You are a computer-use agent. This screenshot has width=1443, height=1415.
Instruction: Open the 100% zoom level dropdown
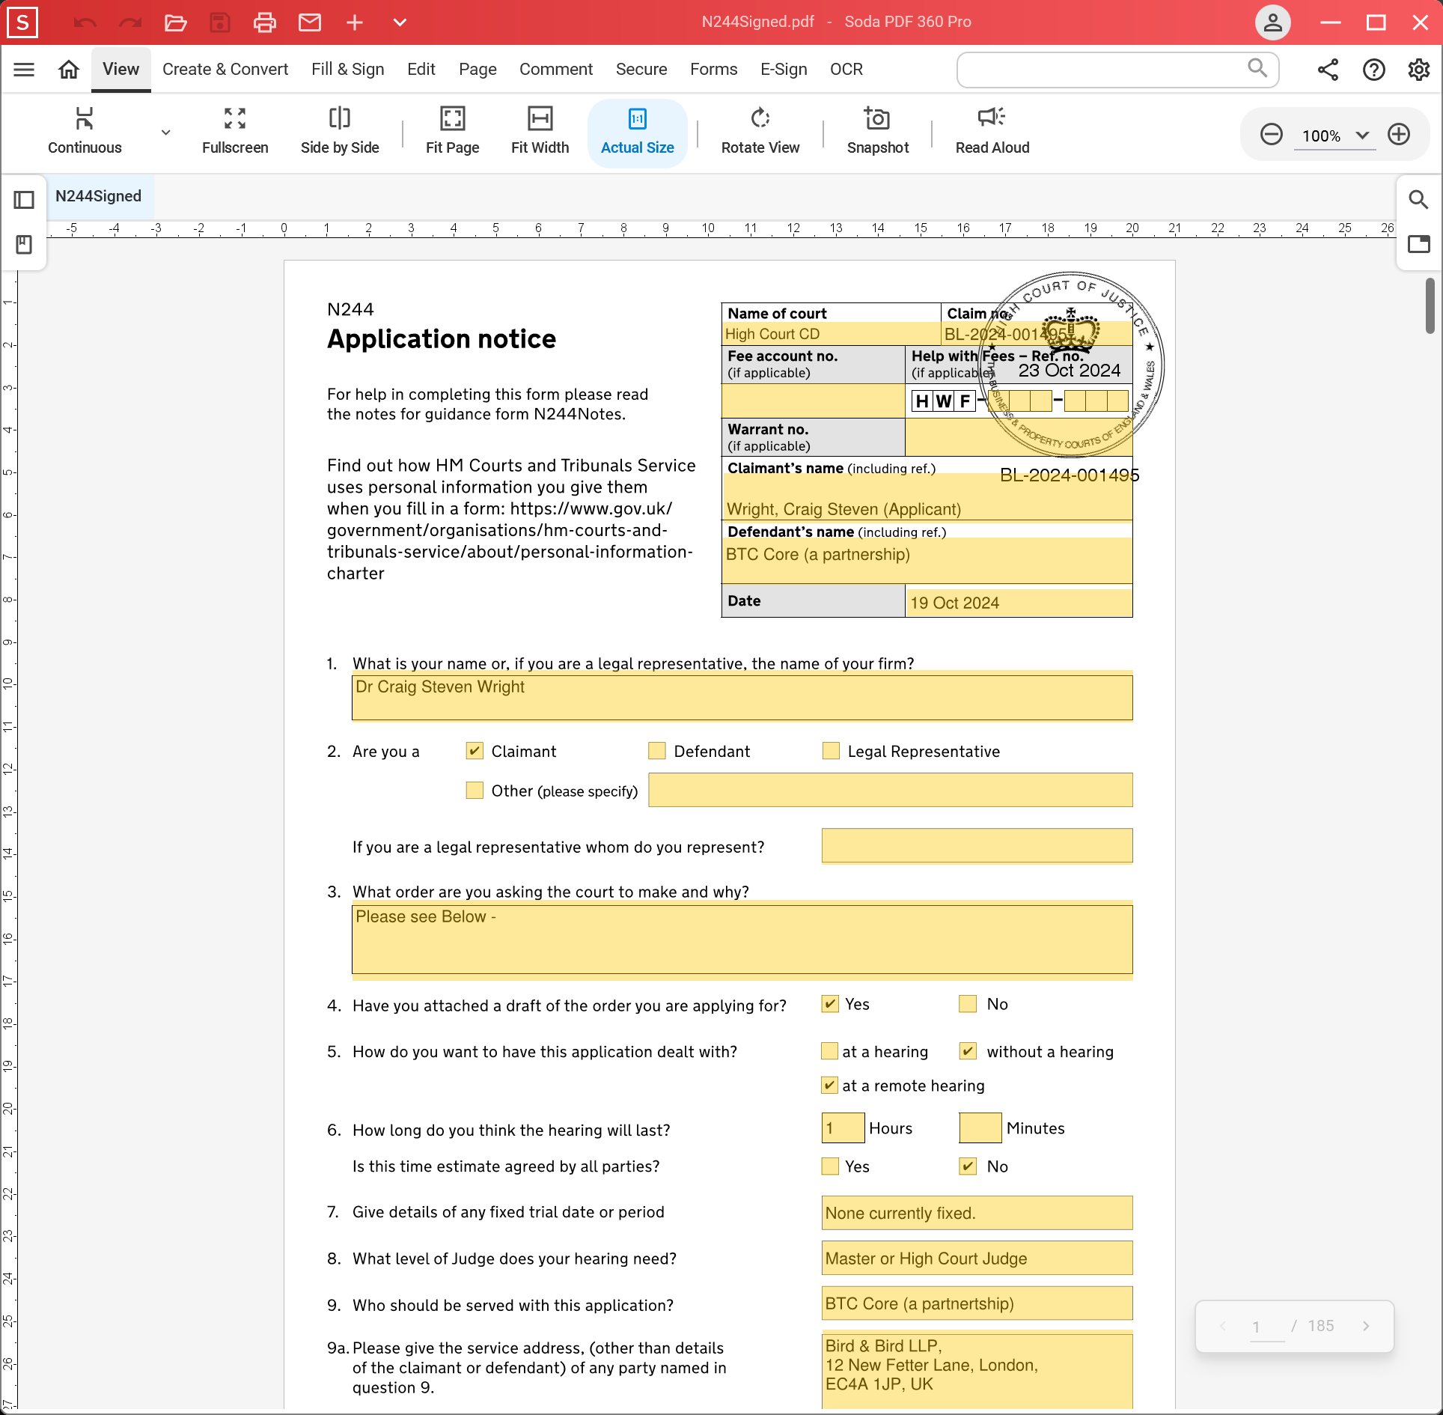click(x=1362, y=136)
